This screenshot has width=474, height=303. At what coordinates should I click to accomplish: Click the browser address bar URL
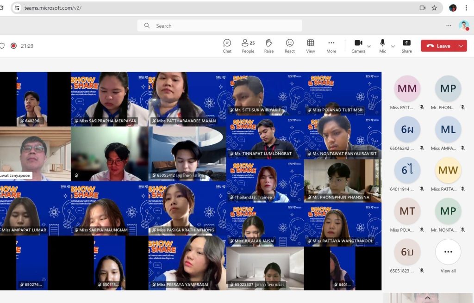click(x=53, y=8)
